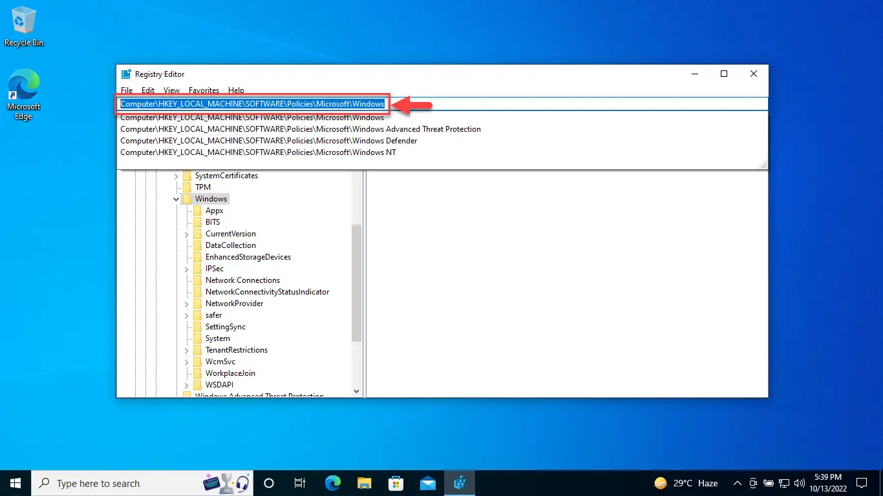The height and width of the screenshot is (496, 883).
Task: Launch File Explorer from the taskbar
Action: pos(365,482)
